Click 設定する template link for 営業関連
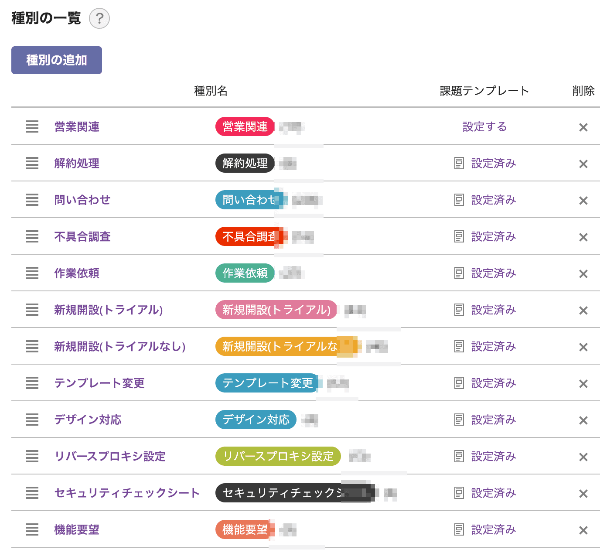600x553 pixels. [x=485, y=127]
